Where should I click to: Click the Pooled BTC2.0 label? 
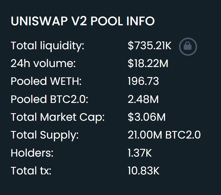pyautogui.click(x=49, y=99)
